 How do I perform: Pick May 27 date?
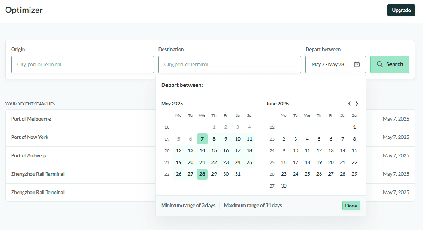190,174
